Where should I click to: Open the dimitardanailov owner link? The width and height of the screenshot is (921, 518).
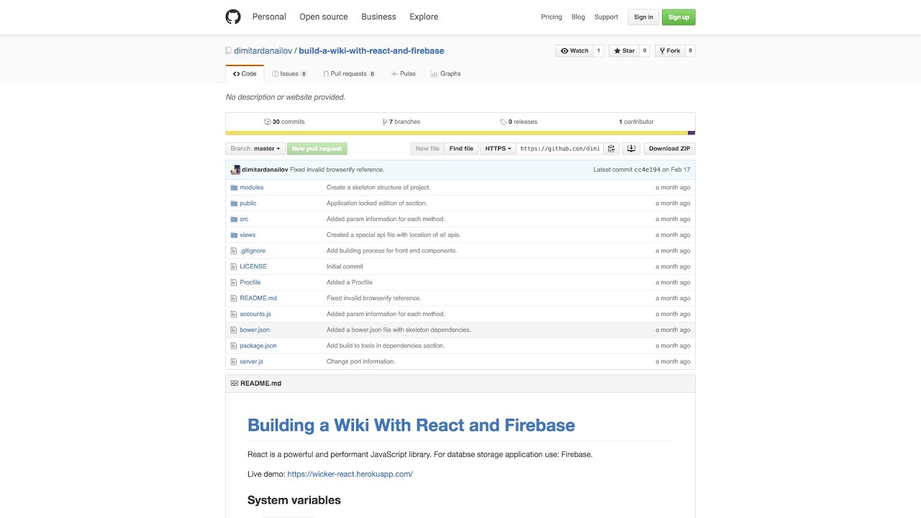point(263,51)
